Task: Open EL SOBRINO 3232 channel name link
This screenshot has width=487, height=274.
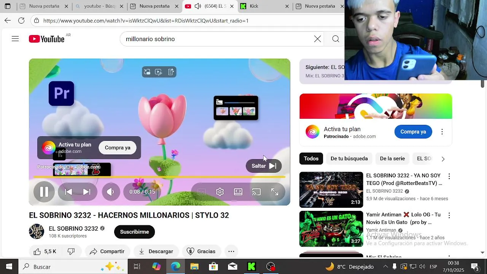Action: tap(73, 228)
